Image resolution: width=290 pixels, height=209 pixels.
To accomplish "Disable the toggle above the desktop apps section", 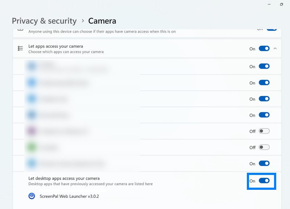I will 264,164.
